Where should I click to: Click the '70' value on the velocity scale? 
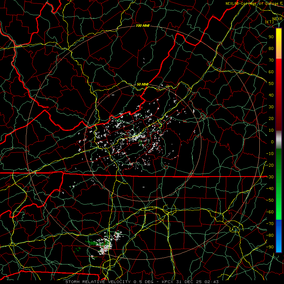coord(271,60)
